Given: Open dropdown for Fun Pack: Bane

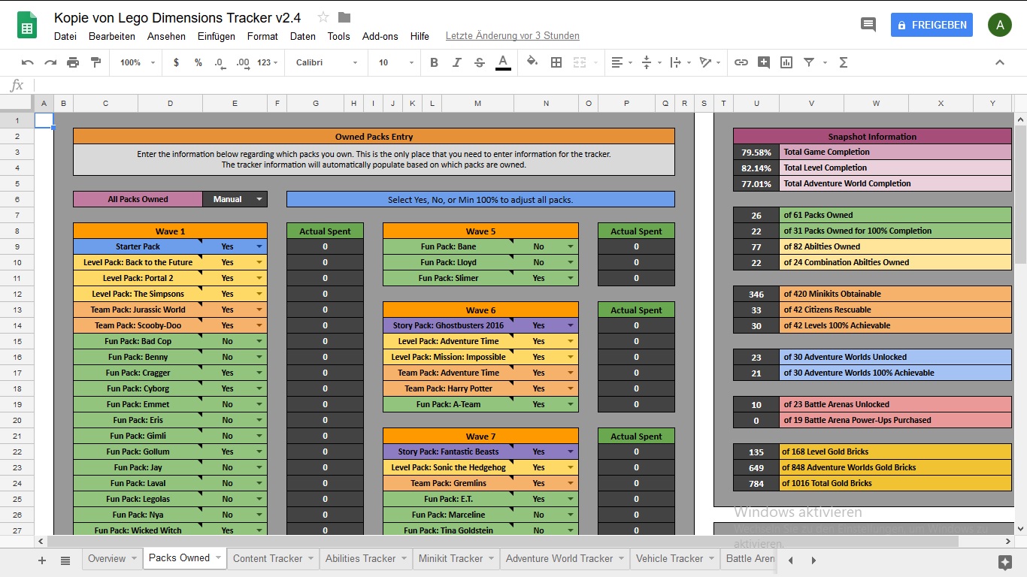Looking at the screenshot, I should coord(571,246).
